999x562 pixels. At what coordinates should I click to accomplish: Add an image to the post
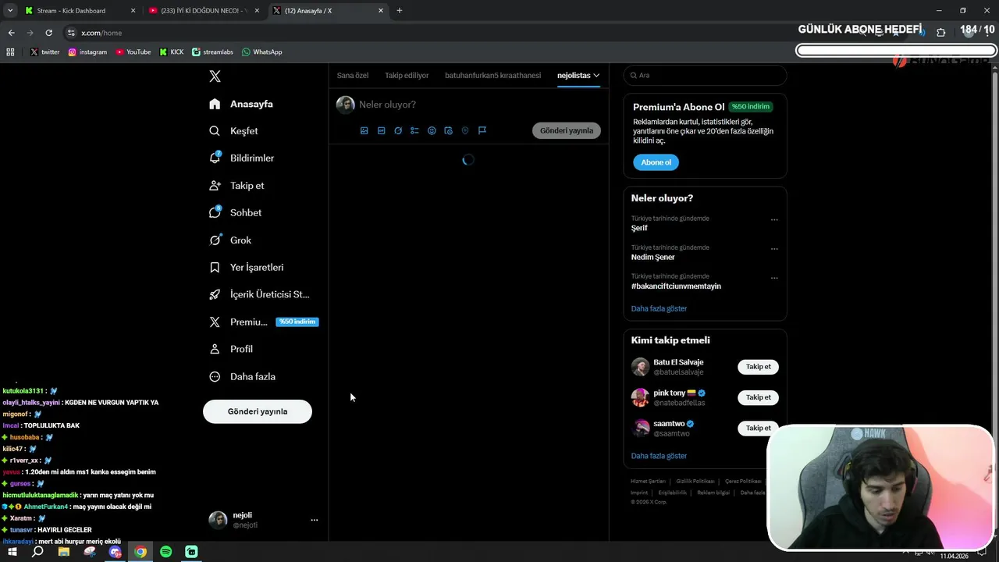364,130
